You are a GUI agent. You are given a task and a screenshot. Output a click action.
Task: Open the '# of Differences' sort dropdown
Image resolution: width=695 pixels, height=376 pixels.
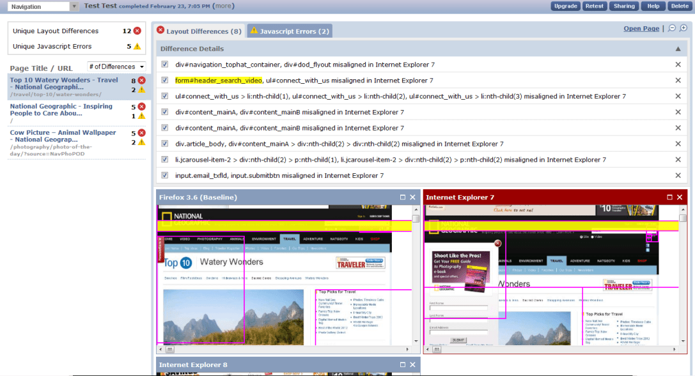[116, 67]
